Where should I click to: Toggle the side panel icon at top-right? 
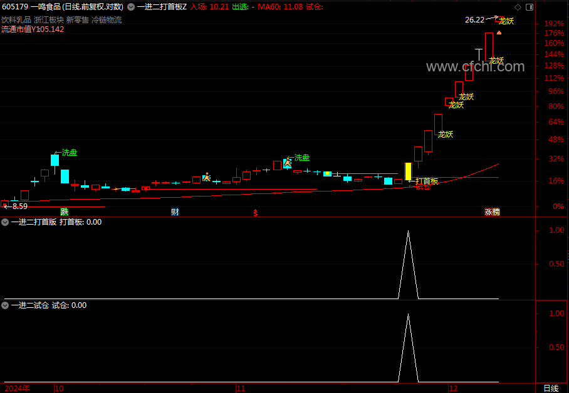point(530,7)
